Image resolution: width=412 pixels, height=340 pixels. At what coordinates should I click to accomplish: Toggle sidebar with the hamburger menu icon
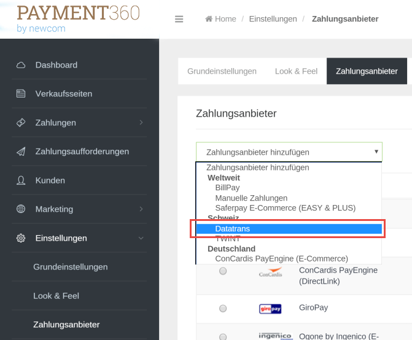pyautogui.click(x=179, y=19)
